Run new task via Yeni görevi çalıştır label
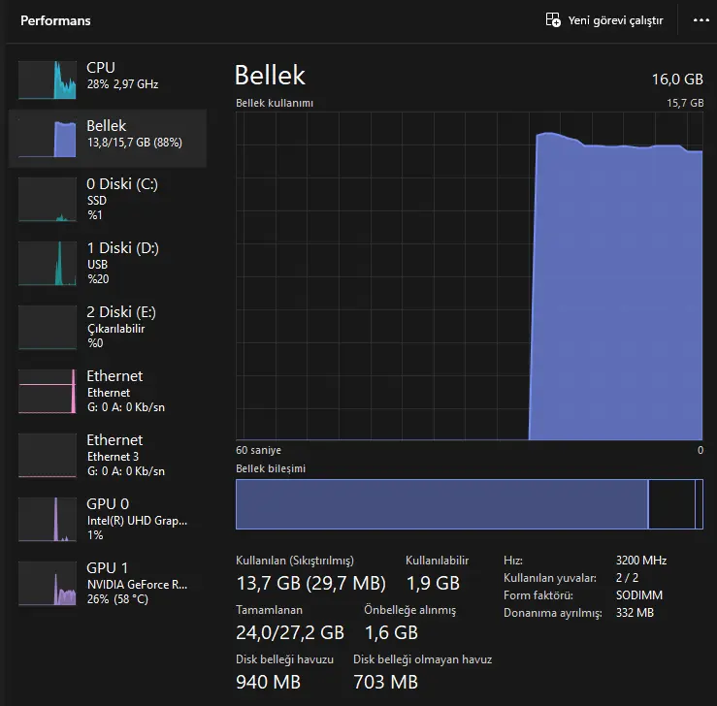 [x=615, y=20]
